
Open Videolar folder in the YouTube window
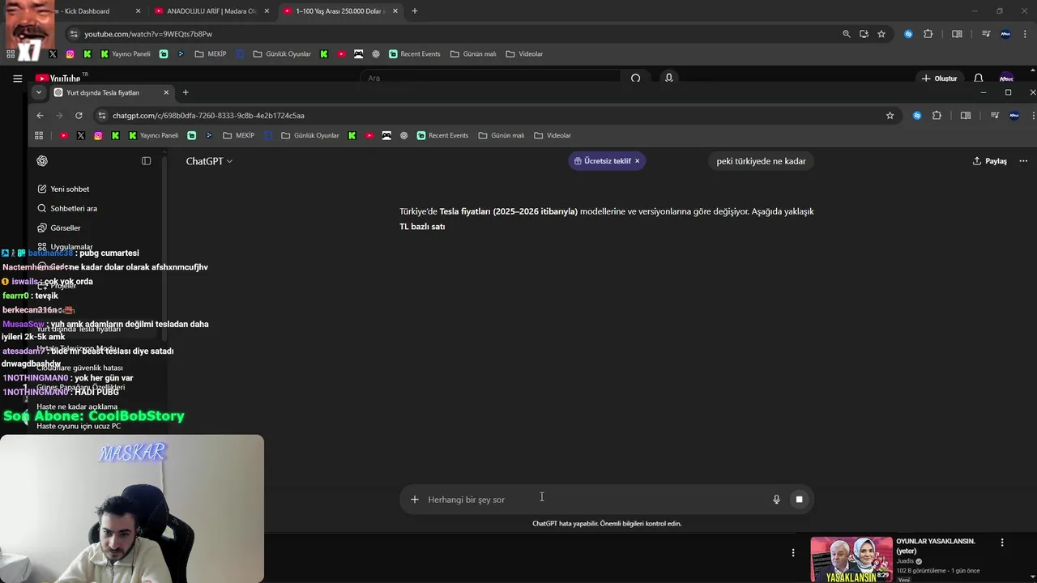point(524,54)
